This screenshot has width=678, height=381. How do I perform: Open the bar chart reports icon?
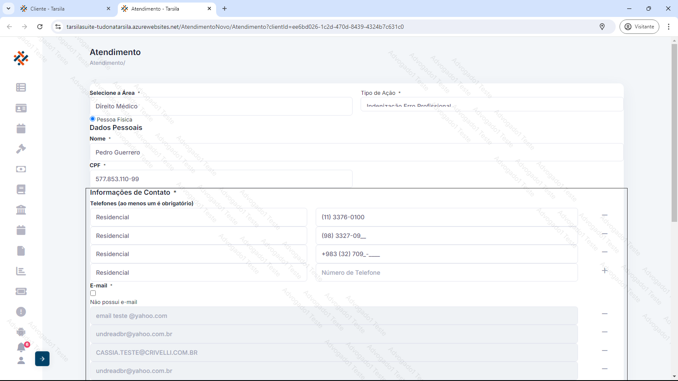click(21, 271)
